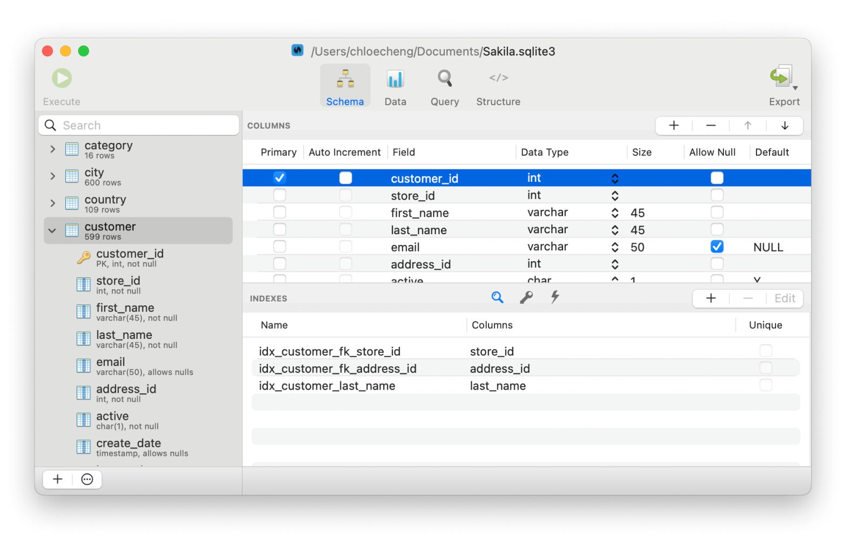Switch to the Data tab
Screen dimensions: 843x545
396,86
